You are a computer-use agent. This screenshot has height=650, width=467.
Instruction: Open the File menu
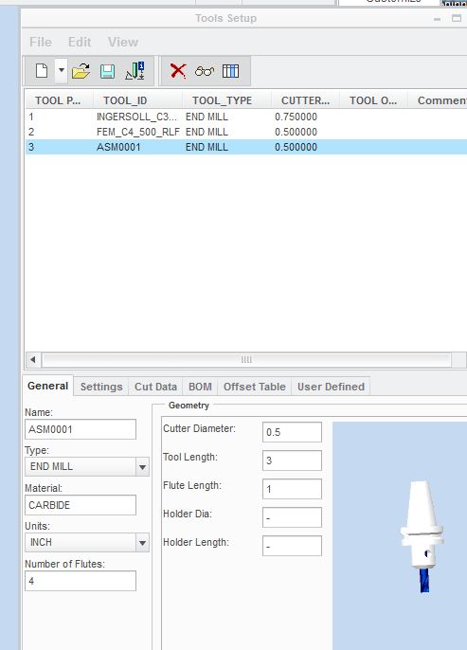click(41, 42)
